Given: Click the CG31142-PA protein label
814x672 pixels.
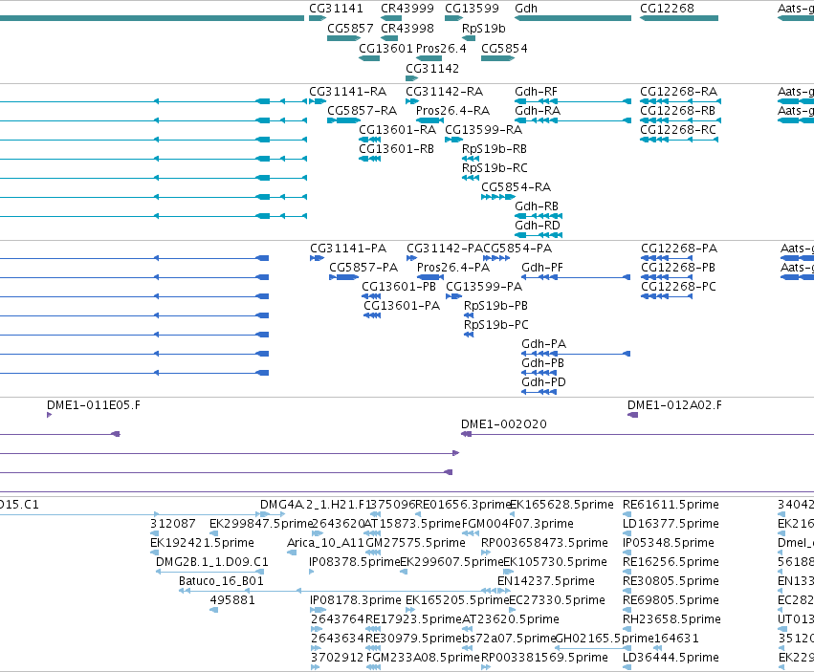Looking at the screenshot, I should (x=445, y=248).
